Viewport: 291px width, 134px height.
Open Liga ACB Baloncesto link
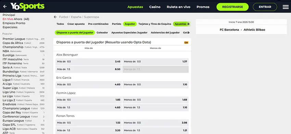[23, 129]
